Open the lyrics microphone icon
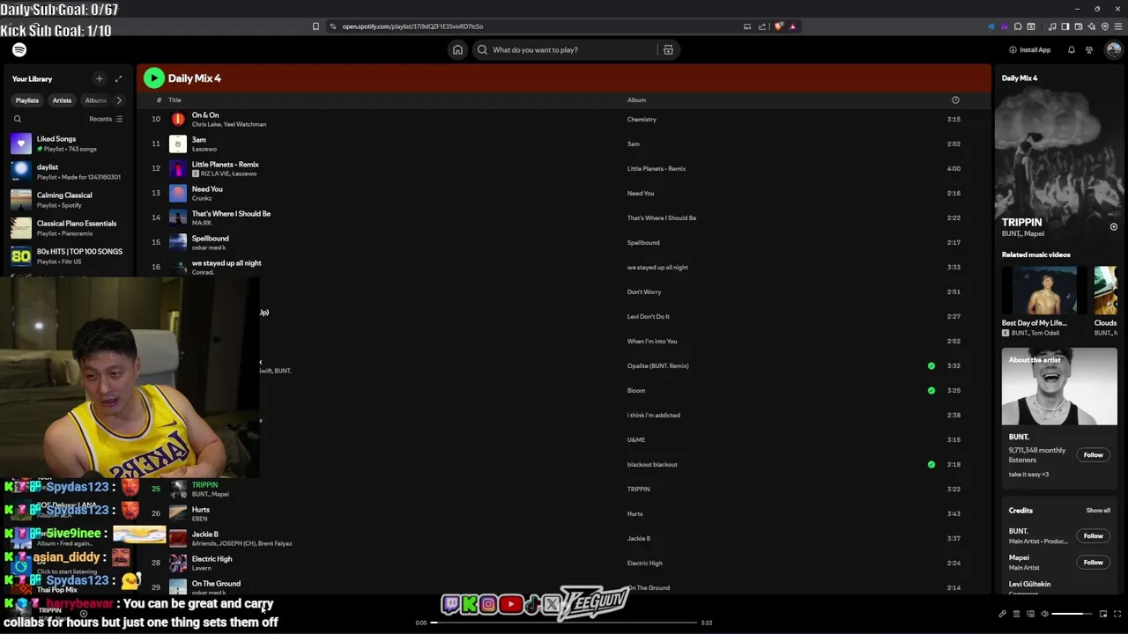This screenshot has height=634, width=1128. coord(1002,614)
